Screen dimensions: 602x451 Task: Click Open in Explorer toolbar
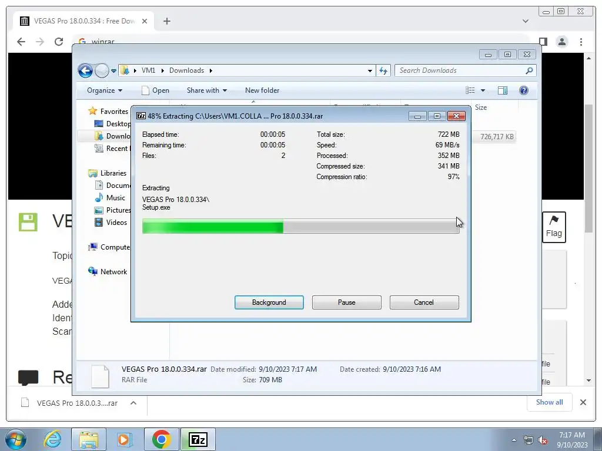155,90
